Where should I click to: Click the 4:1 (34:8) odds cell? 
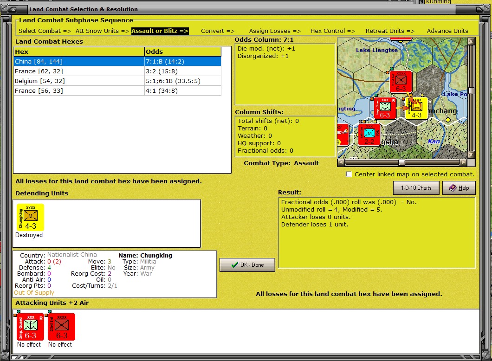182,90
